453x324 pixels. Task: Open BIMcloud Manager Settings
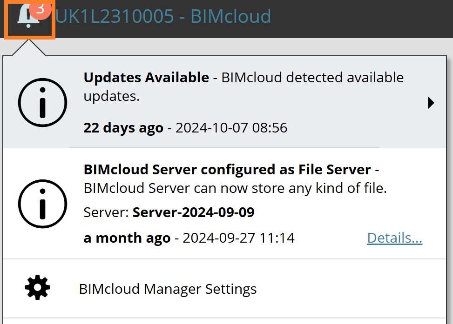pos(168,289)
